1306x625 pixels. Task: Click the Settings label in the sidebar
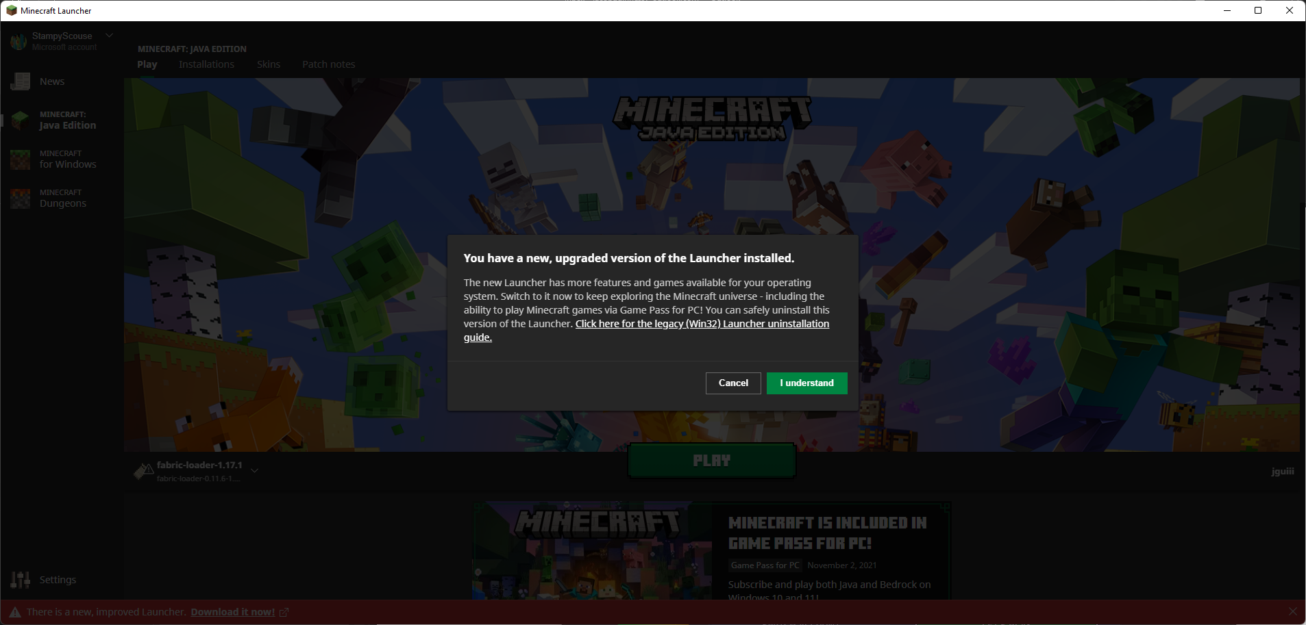(x=58, y=580)
